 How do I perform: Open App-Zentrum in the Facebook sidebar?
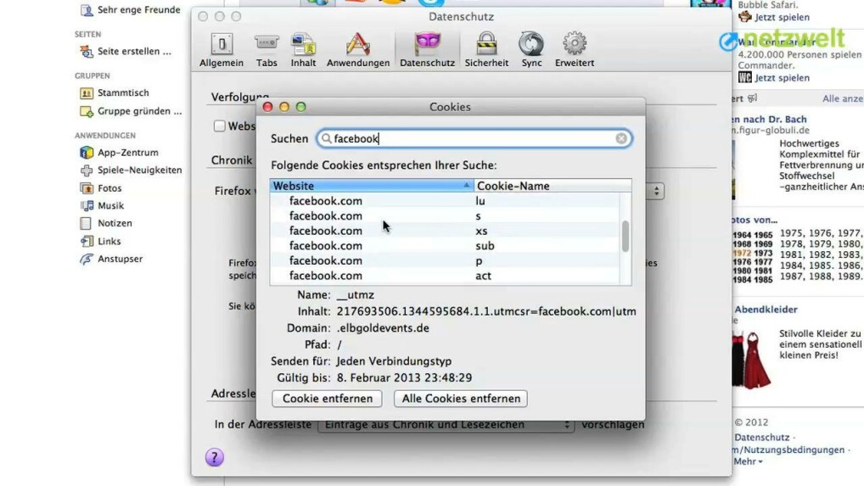[127, 153]
